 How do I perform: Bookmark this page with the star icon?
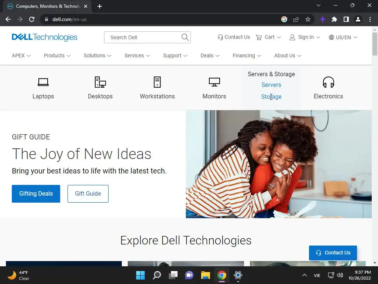307,19
